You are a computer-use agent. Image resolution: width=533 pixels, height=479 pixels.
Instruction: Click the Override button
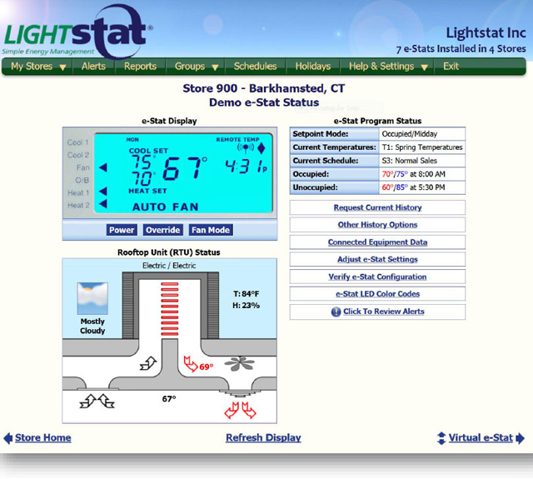(x=163, y=230)
